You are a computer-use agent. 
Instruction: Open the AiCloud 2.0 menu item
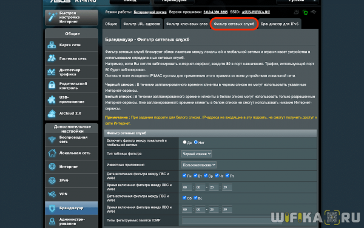[x=72, y=113]
